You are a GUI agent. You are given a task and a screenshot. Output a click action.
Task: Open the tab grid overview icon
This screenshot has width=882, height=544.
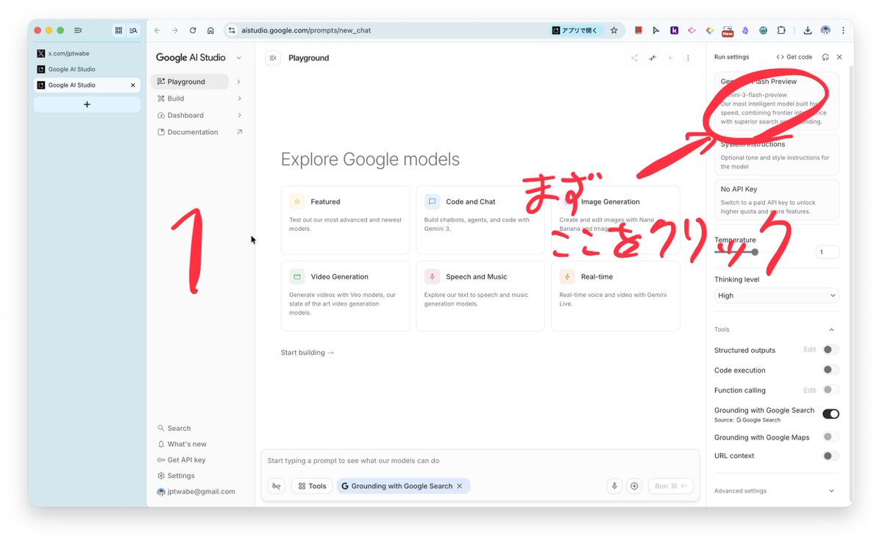(x=118, y=30)
